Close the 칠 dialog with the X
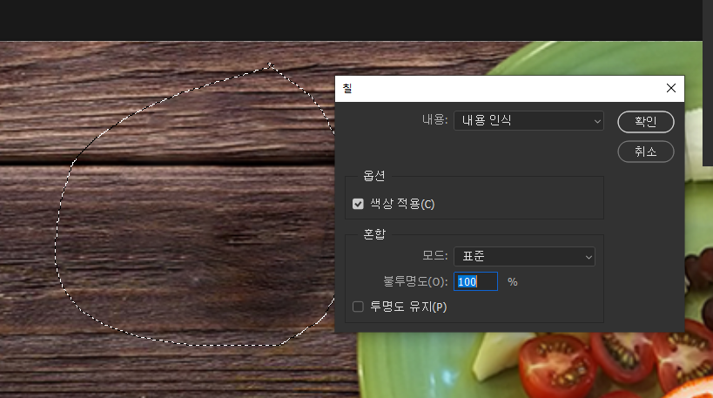This screenshot has height=398, width=713. (671, 88)
